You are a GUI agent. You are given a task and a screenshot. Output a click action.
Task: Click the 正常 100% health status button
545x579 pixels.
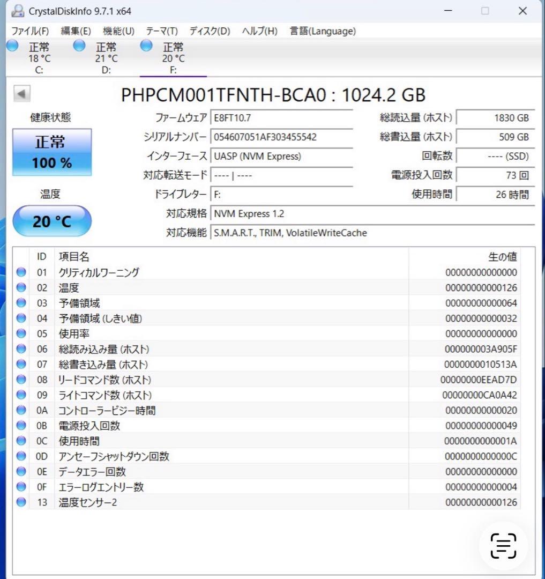(x=51, y=152)
